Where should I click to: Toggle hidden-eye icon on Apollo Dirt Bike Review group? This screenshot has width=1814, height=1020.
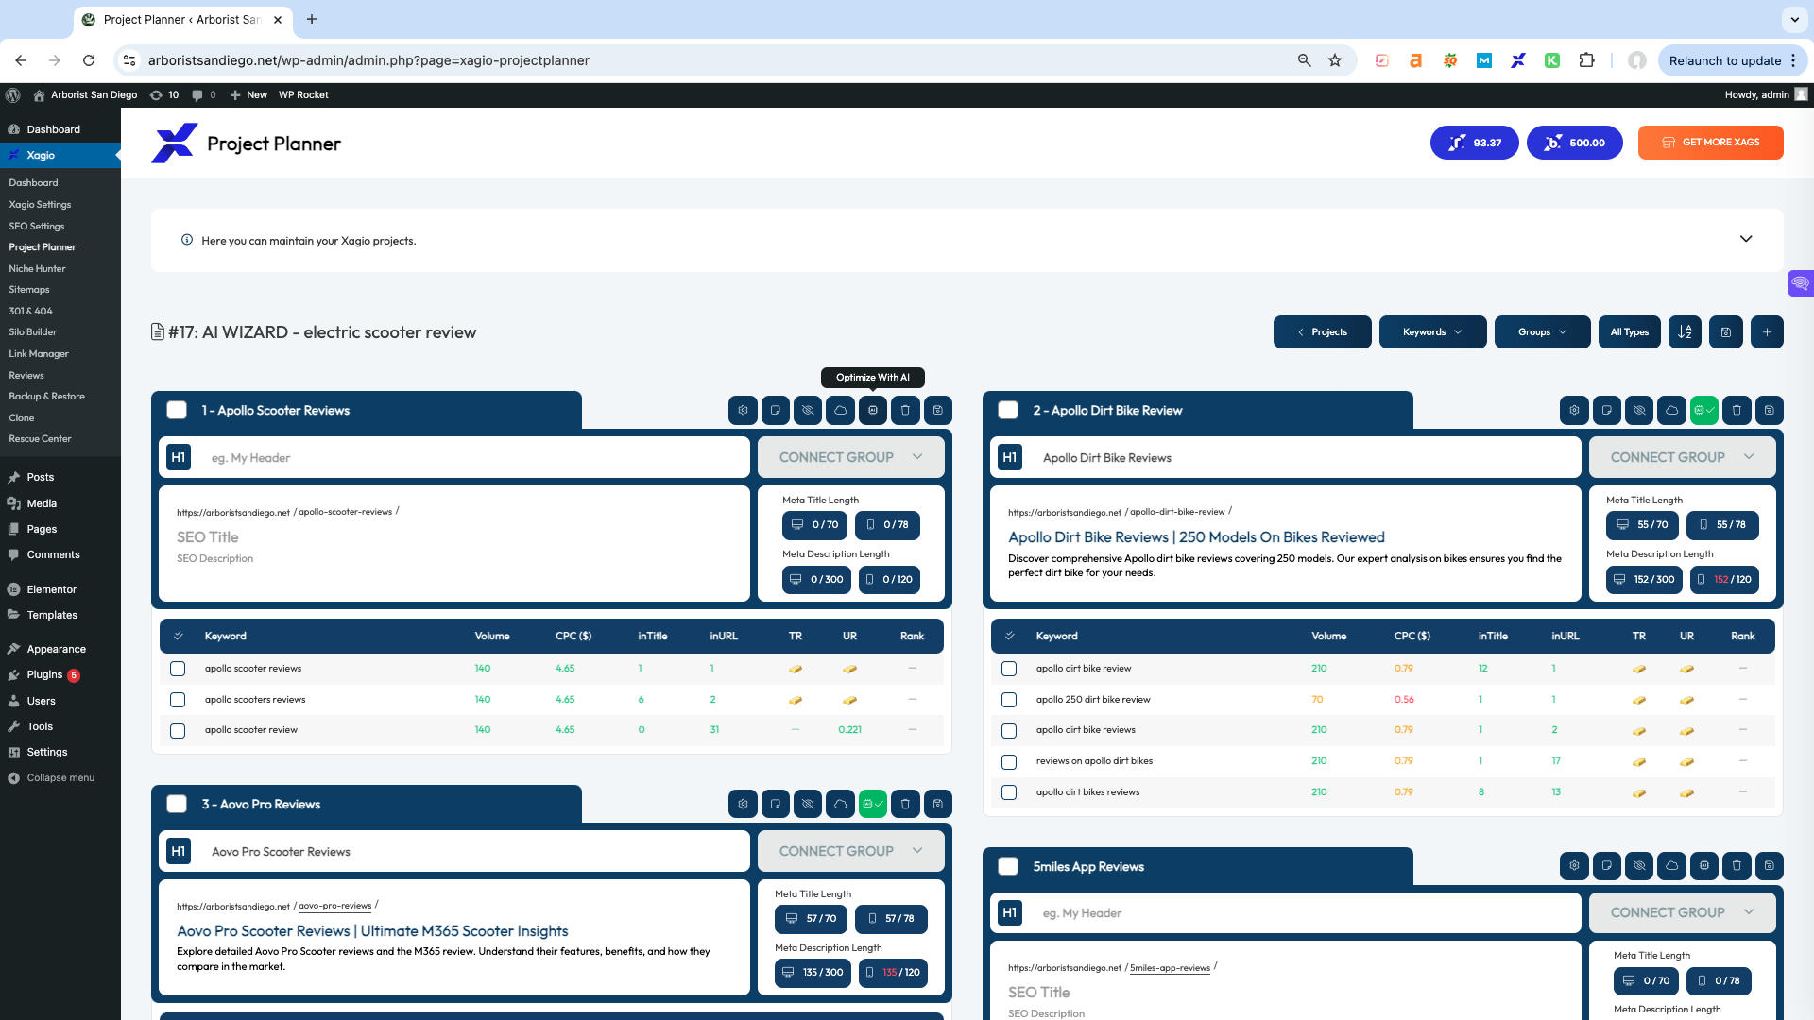pyautogui.click(x=1639, y=410)
